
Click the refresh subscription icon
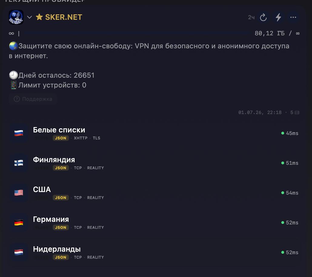click(263, 17)
